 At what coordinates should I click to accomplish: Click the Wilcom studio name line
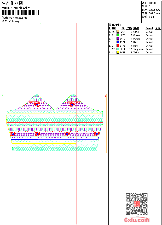click(16, 8)
